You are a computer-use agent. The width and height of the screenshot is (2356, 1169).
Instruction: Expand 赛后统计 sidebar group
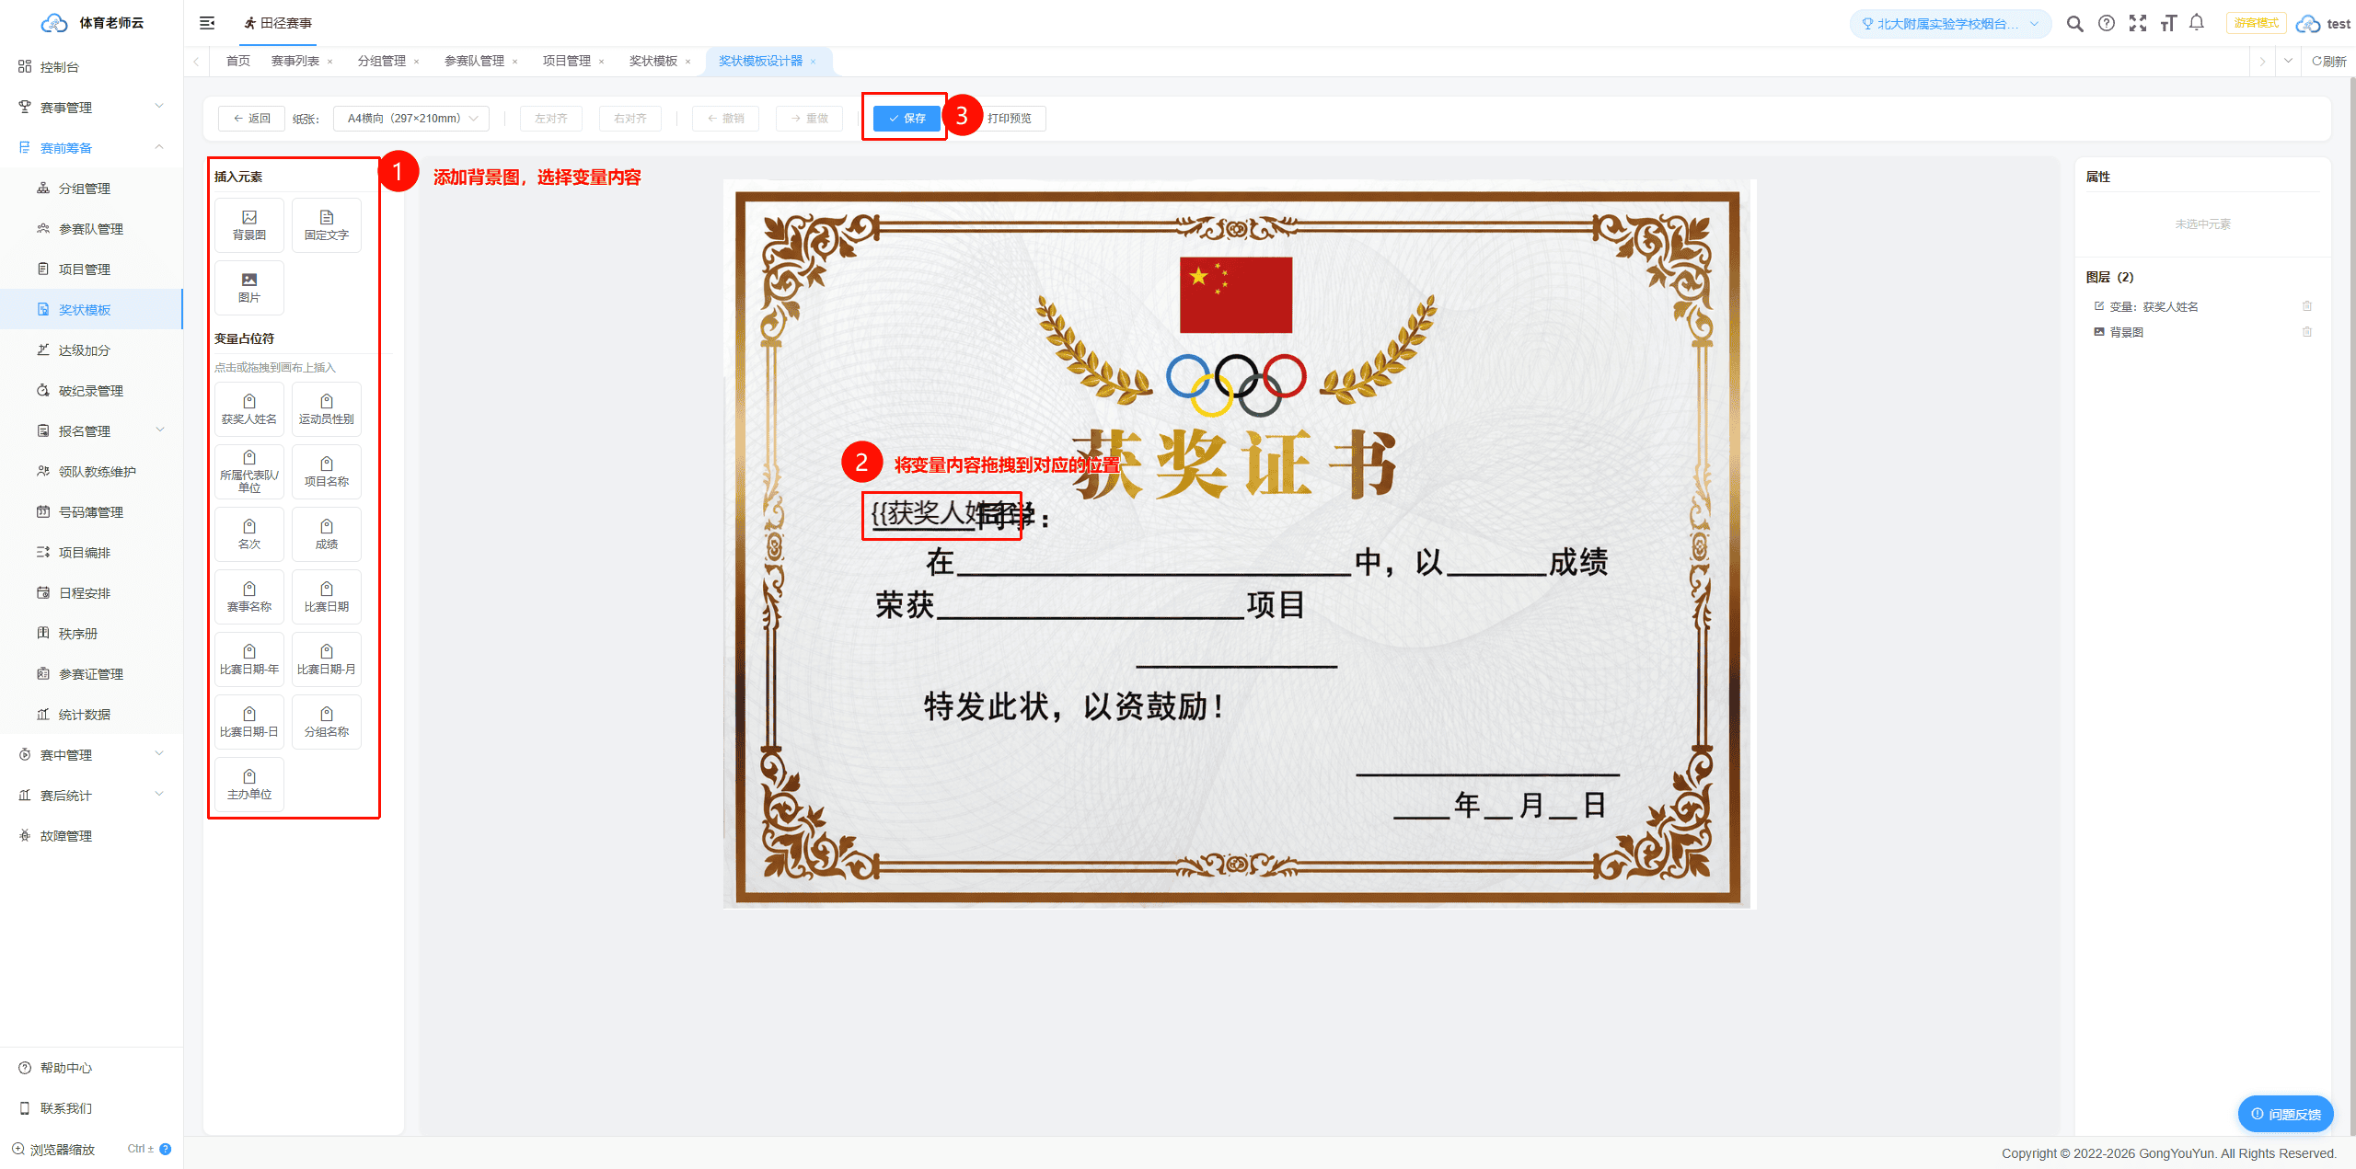click(x=91, y=796)
